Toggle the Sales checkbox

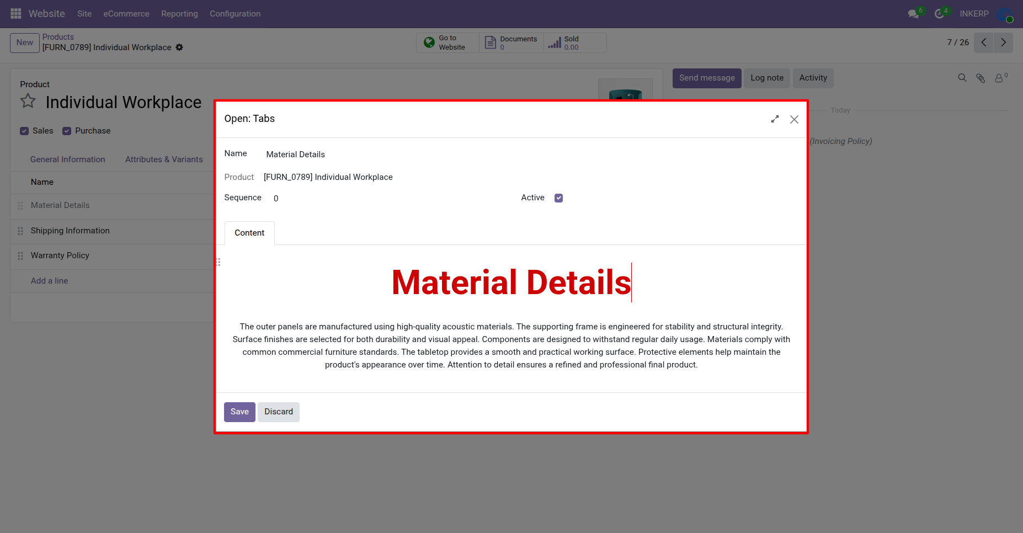[x=24, y=131]
